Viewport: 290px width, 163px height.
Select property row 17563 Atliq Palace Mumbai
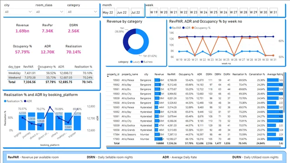click(x=194, y=139)
